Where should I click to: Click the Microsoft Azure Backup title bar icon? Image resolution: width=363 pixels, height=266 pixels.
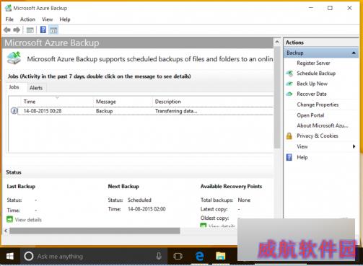coord(9,8)
